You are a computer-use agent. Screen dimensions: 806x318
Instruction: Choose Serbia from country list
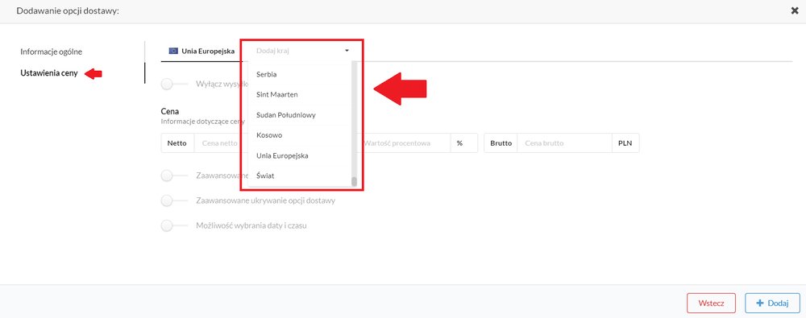pyautogui.click(x=299, y=75)
